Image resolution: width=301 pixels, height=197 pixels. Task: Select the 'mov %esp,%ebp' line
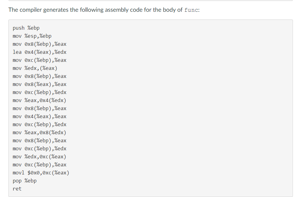[32, 36]
